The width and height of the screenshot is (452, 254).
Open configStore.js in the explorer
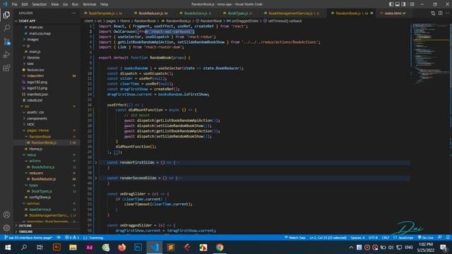point(40,198)
